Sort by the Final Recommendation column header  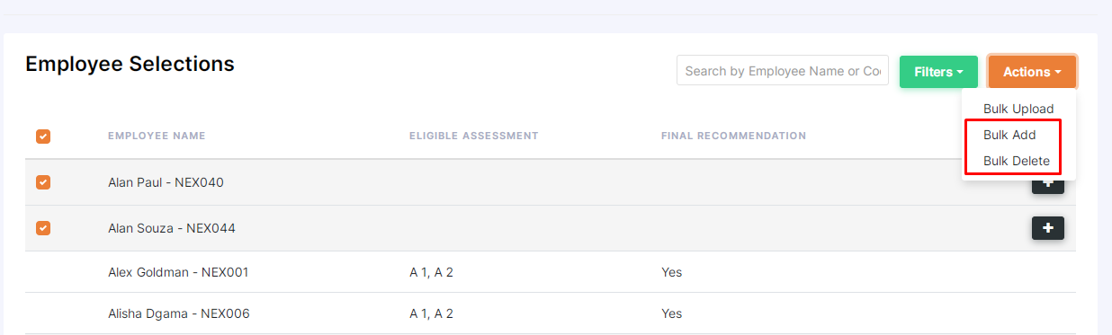point(733,137)
